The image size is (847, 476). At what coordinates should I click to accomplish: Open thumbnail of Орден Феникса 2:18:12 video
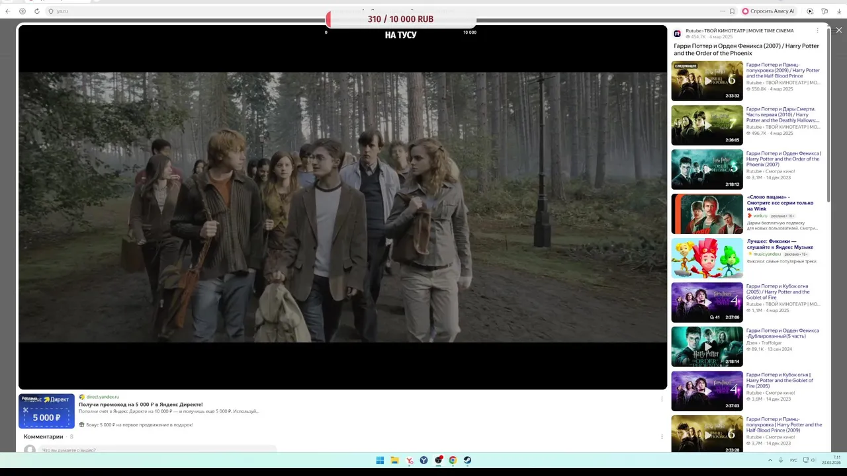pyautogui.click(x=707, y=169)
